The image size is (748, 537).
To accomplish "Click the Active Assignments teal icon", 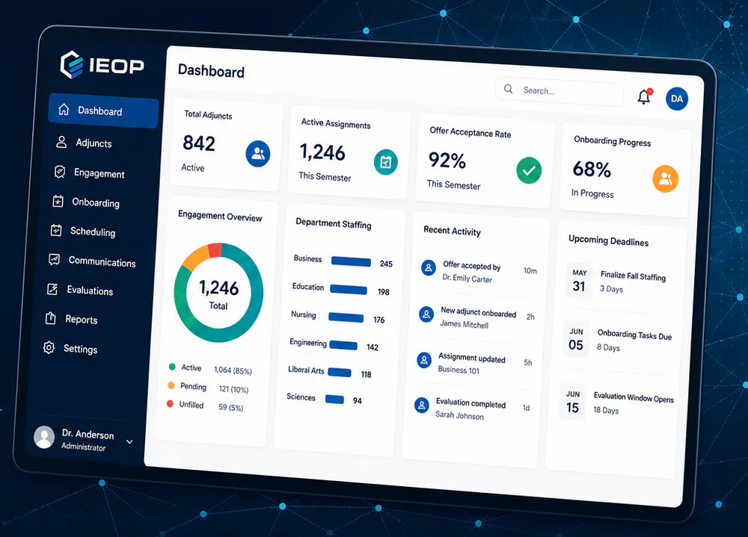I will pyautogui.click(x=385, y=162).
